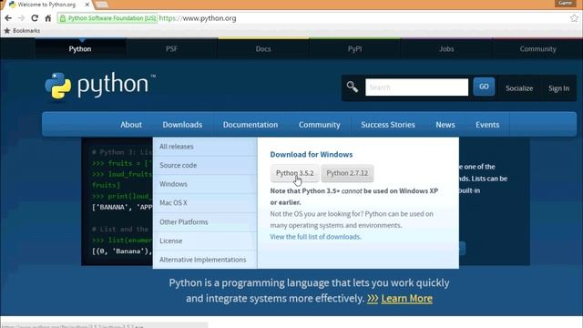
Task: Click the Python logo snake icon
Action: [x=58, y=86]
